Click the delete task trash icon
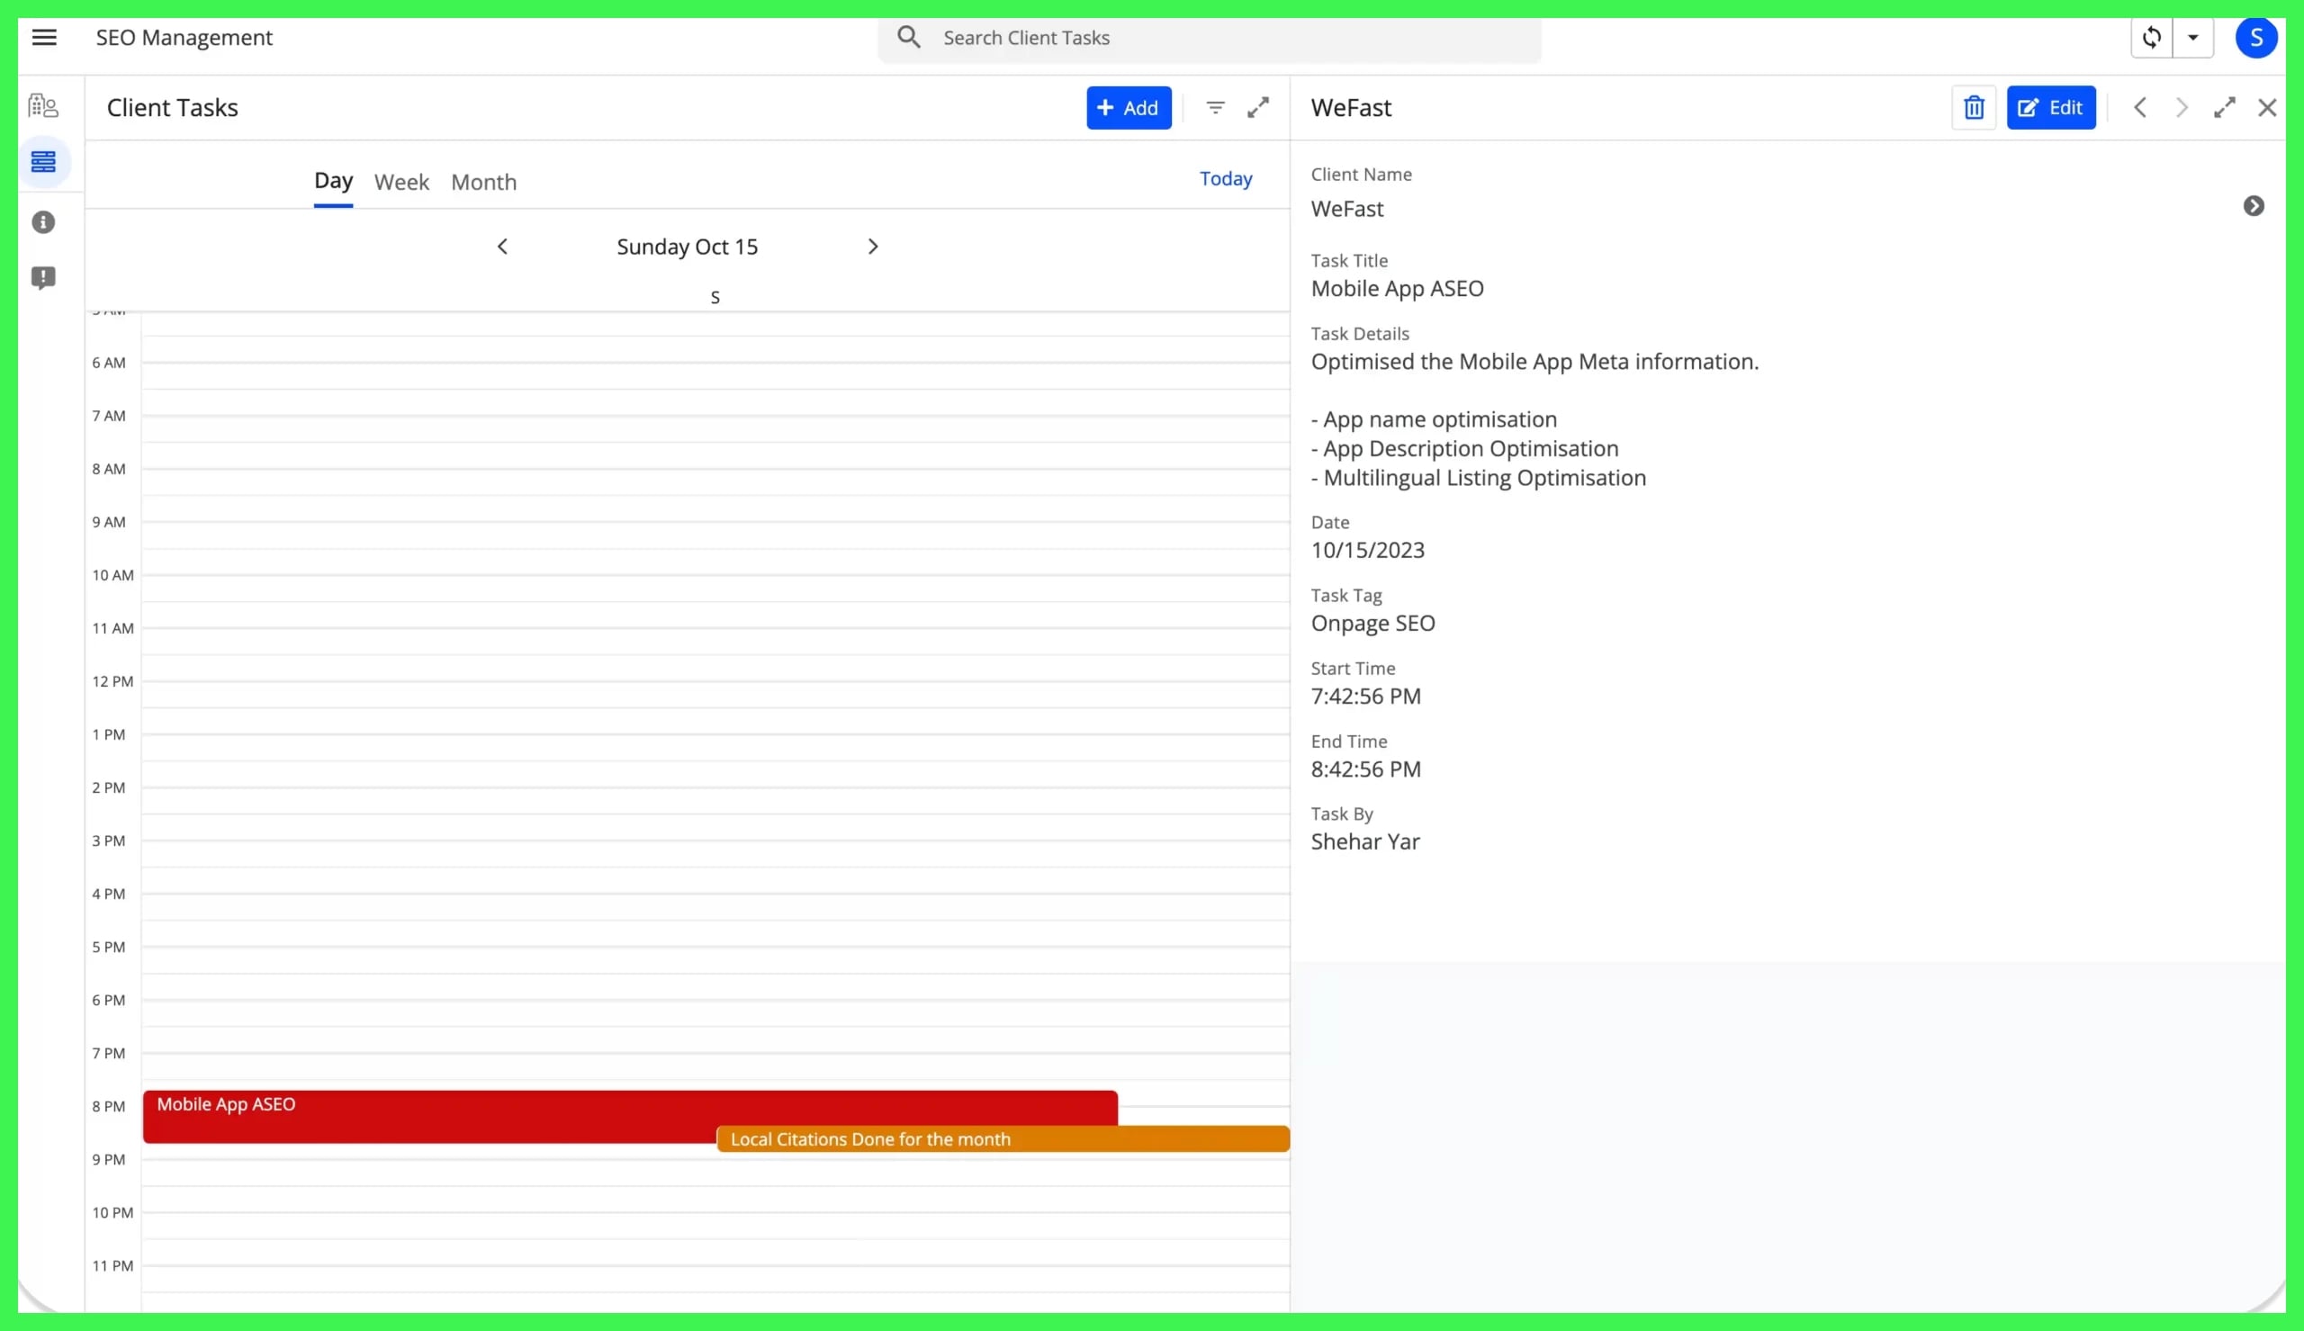The height and width of the screenshot is (1331, 2304). (x=1974, y=107)
